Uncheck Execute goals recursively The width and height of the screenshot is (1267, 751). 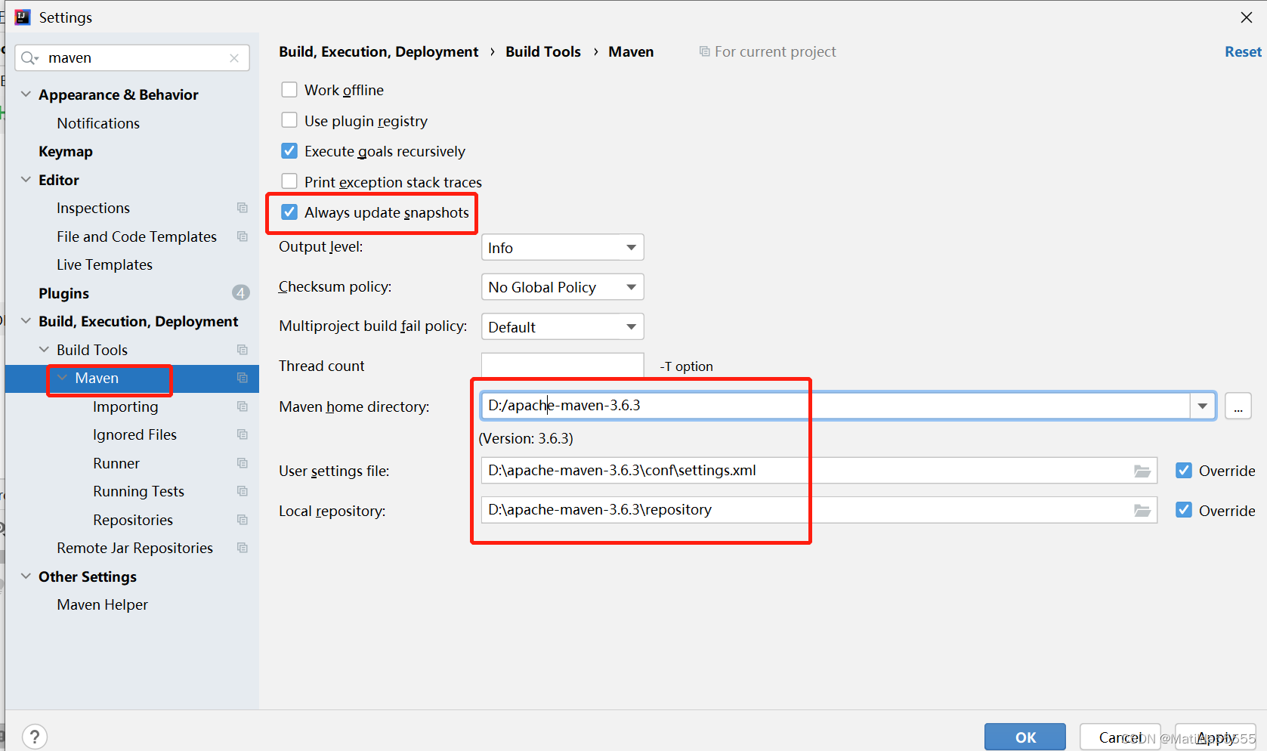(289, 151)
